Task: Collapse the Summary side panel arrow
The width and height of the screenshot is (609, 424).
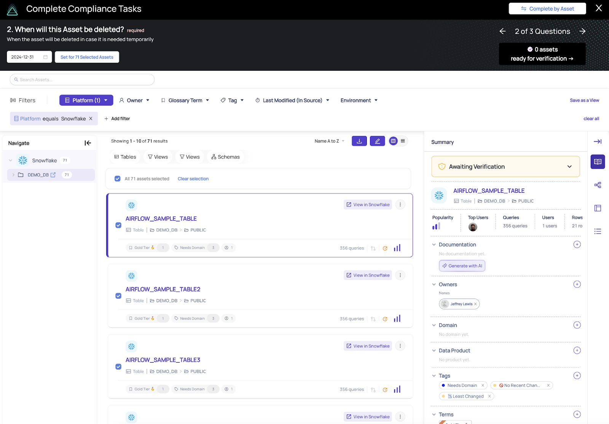Action: coord(598,141)
